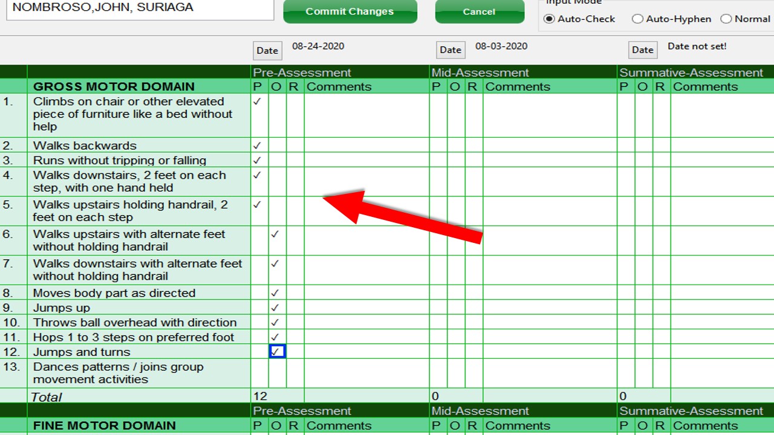Image resolution: width=774 pixels, height=435 pixels.
Task: Click Pre-Assessment P cell for Dances patterns
Action: coord(259,373)
